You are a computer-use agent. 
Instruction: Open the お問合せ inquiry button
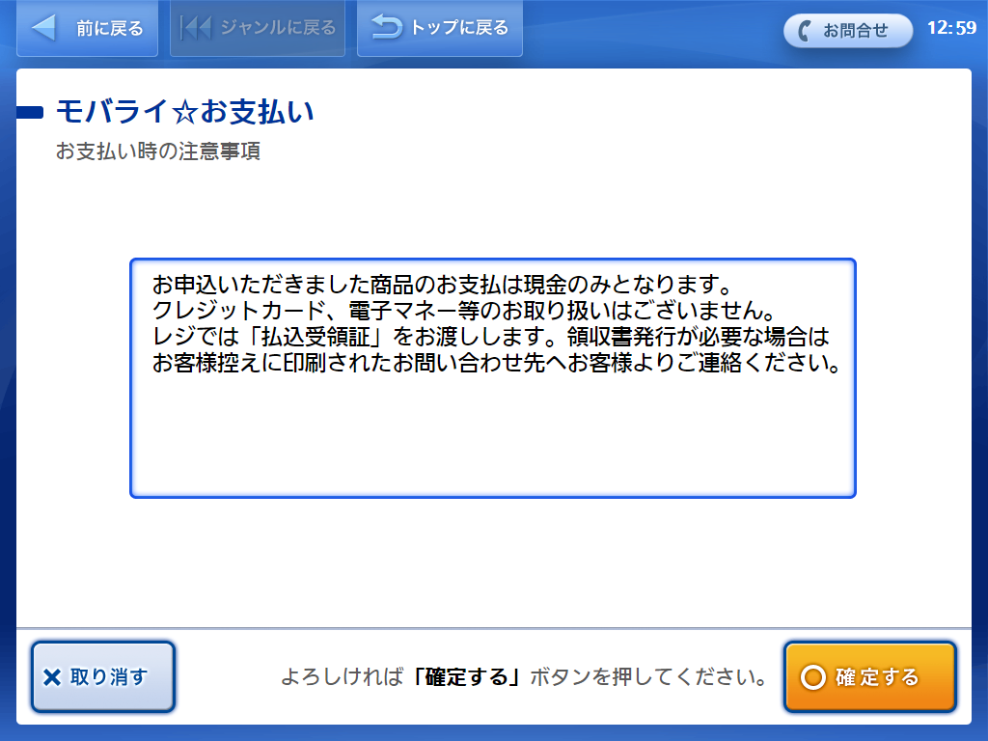[847, 30]
